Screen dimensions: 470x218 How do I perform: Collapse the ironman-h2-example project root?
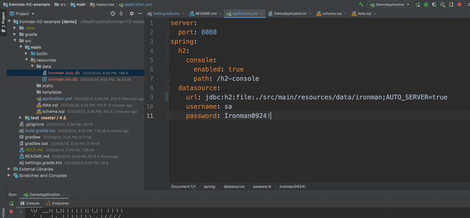9,22
